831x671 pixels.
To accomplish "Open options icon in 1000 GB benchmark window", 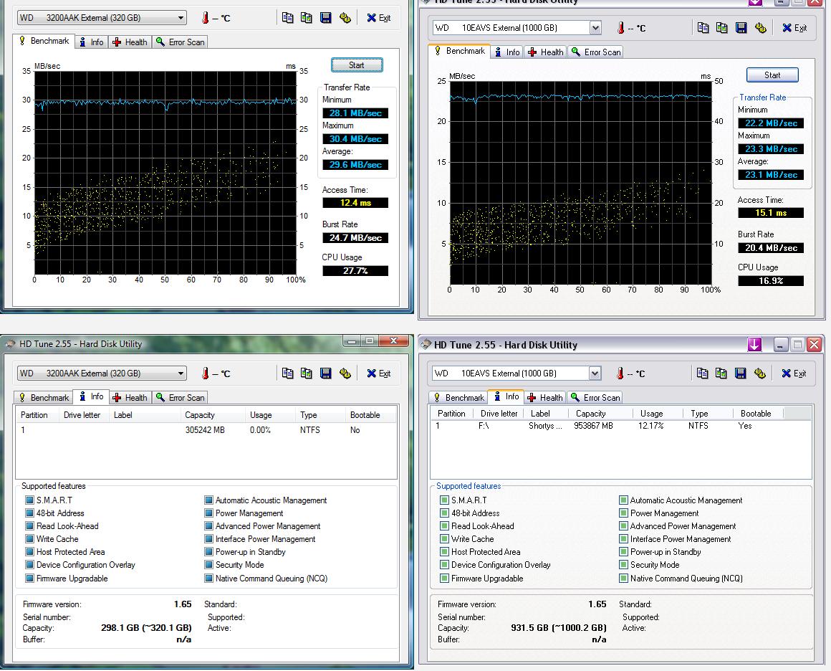I will (x=761, y=28).
